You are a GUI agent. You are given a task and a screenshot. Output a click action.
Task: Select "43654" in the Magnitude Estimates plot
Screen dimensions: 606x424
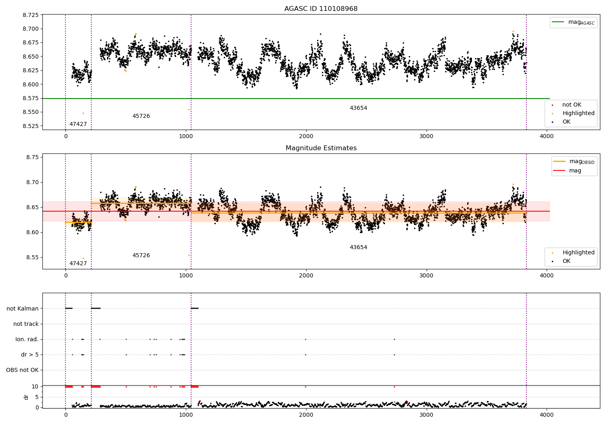point(358,248)
